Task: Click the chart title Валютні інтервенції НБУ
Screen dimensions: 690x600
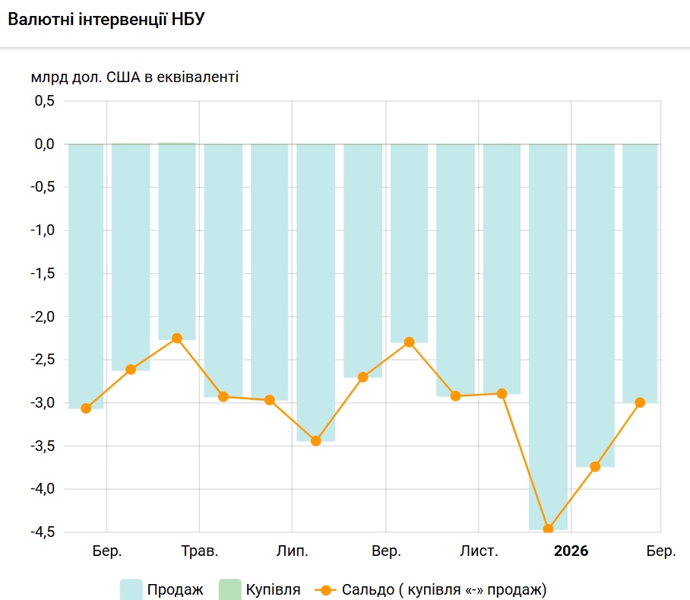Action: (x=106, y=20)
